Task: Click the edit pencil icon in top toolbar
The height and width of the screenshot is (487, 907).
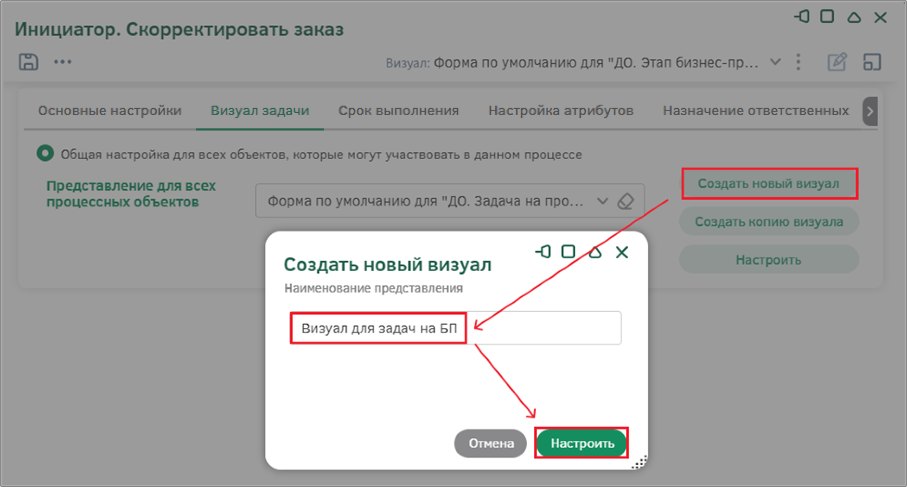Action: (837, 62)
